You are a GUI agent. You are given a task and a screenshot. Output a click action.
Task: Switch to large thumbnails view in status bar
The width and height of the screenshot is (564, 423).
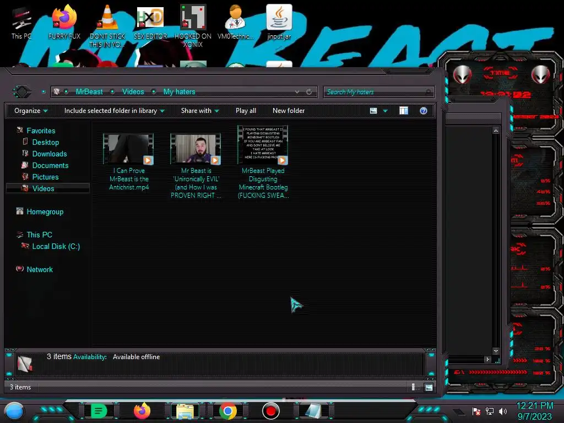pos(429,387)
